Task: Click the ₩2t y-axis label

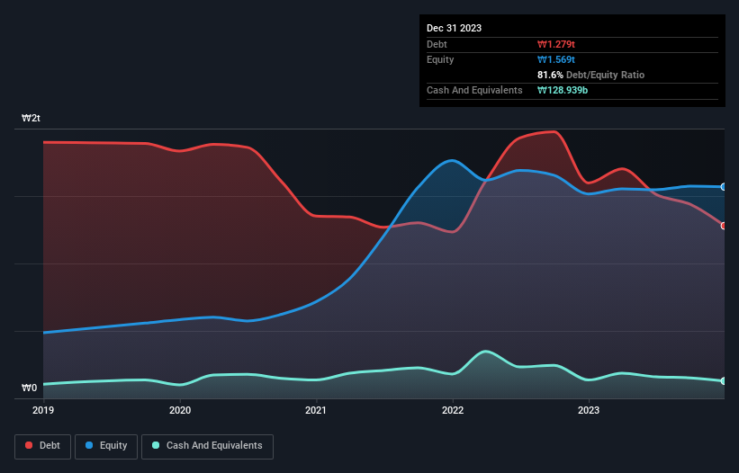Action: [31, 118]
